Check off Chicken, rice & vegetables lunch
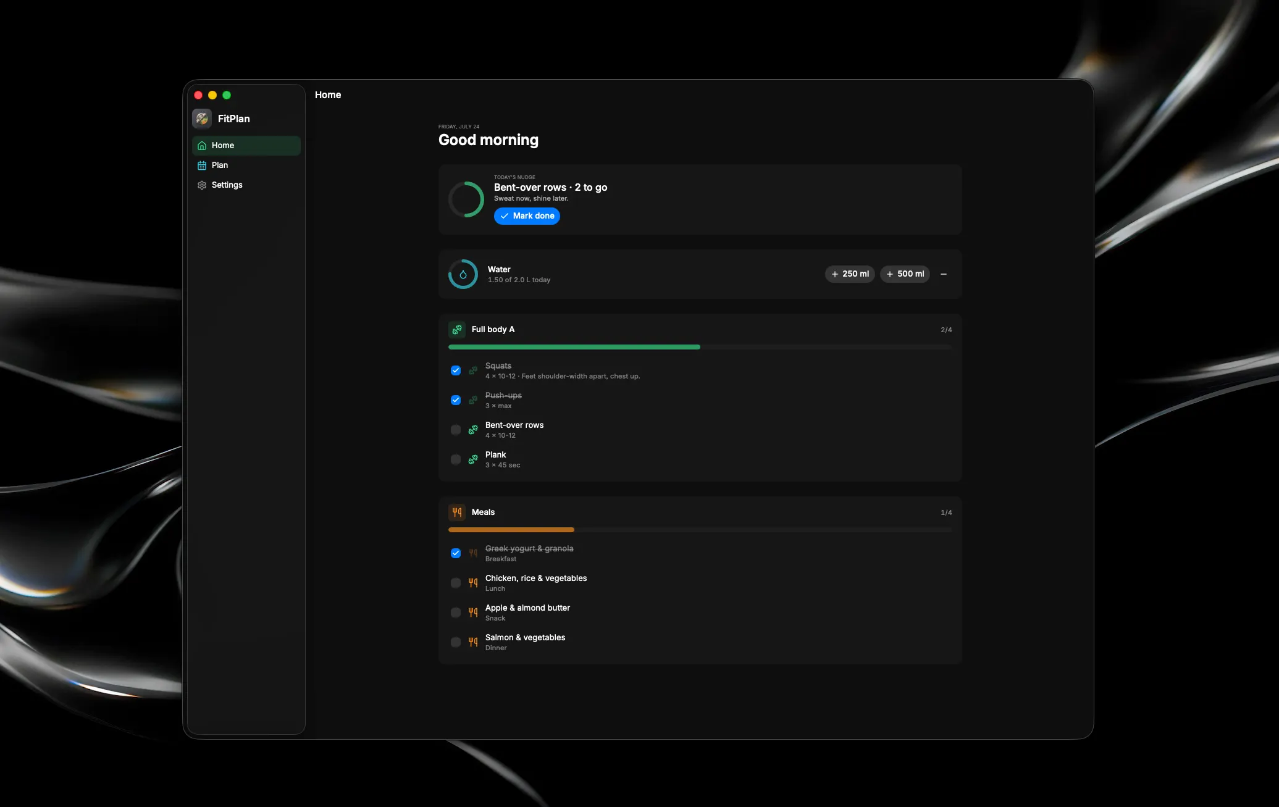Image resolution: width=1279 pixels, height=807 pixels. pyautogui.click(x=456, y=583)
